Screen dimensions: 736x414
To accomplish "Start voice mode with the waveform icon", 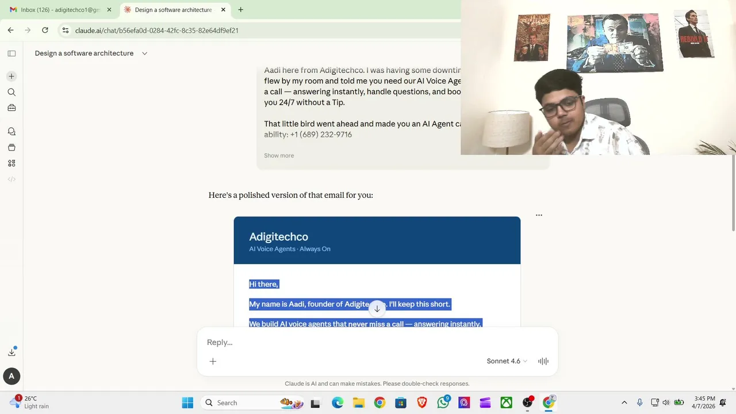I will [x=543, y=361].
